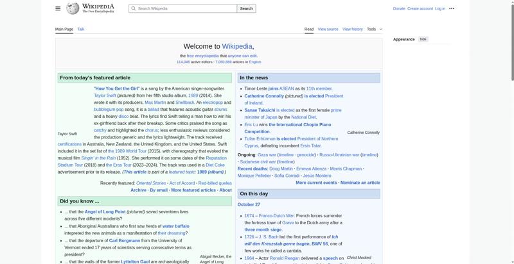Type in the Search Wikipedia field
This screenshot has width=514, height=264.
pyautogui.click(x=186, y=9)
